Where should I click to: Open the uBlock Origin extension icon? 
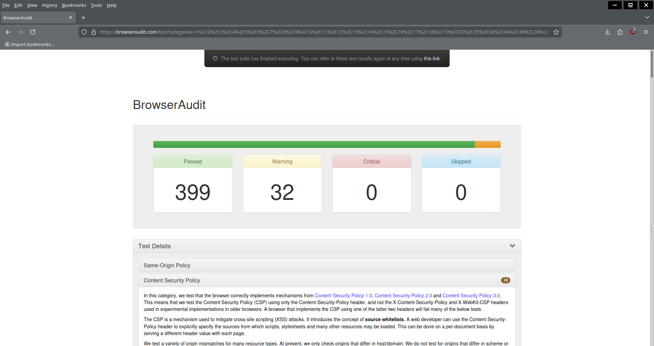(633, 32)
